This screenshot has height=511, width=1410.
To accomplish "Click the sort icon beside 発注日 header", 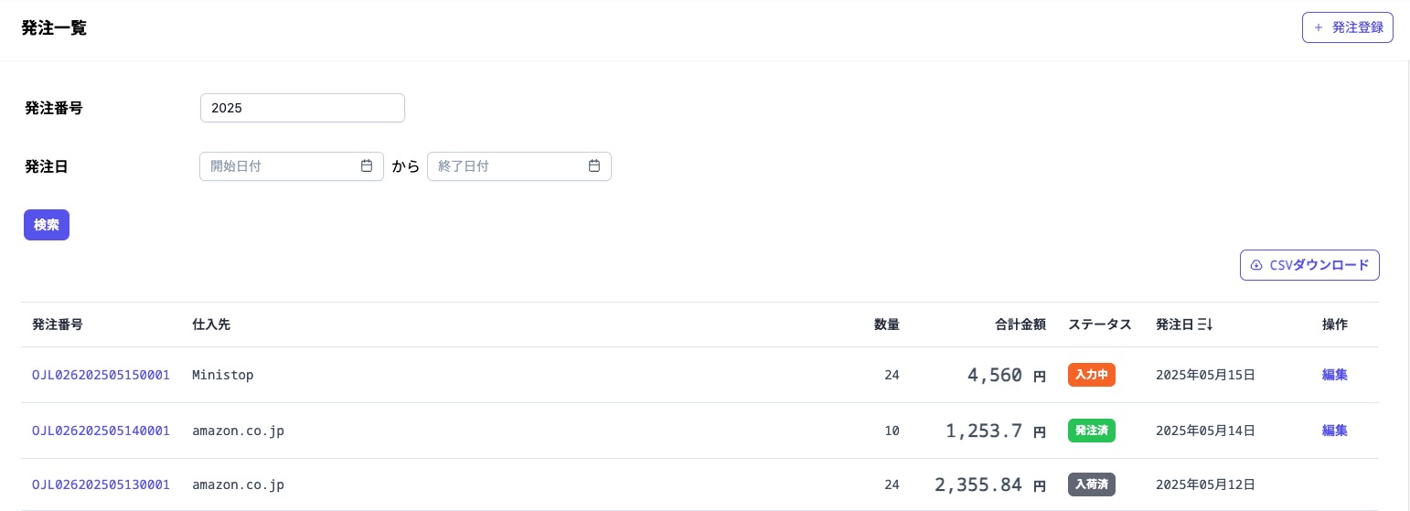I will (x=1205, y=325).
